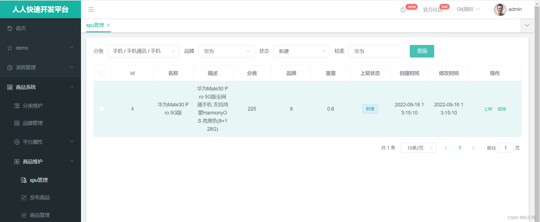Click the weight value 0.6 cell
The image size is (540, 222).
331,109
